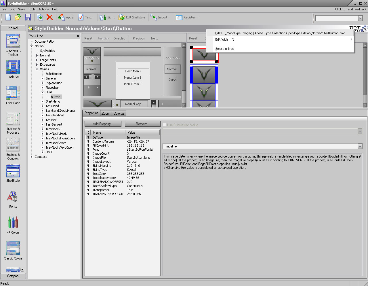Expand the Compact tree node
Viewport: 368px width, 286px height.
[x=32, y=157]
